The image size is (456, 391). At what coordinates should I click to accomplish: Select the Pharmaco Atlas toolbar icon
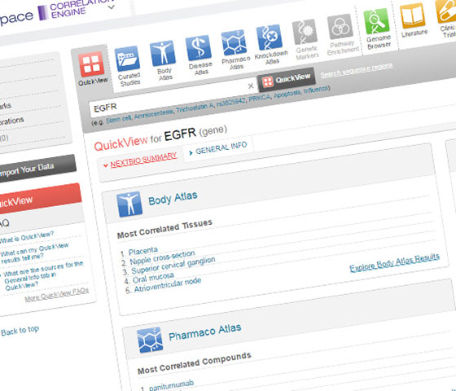pos(235,42)
